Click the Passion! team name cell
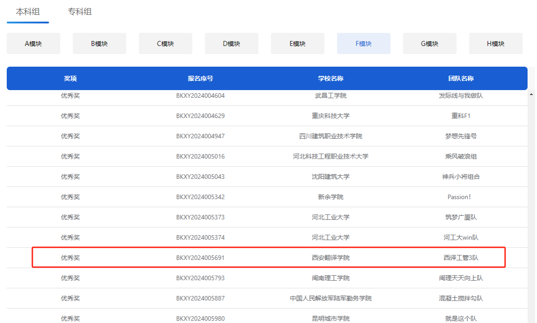Image resolution: width=537 pixels, height=323 pixels. tap(459, 197)
